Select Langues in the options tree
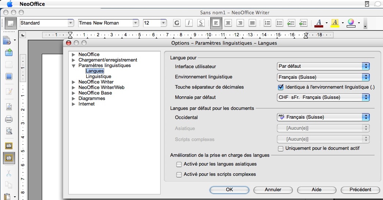This screenshot has height=200, width=383. 95,71
